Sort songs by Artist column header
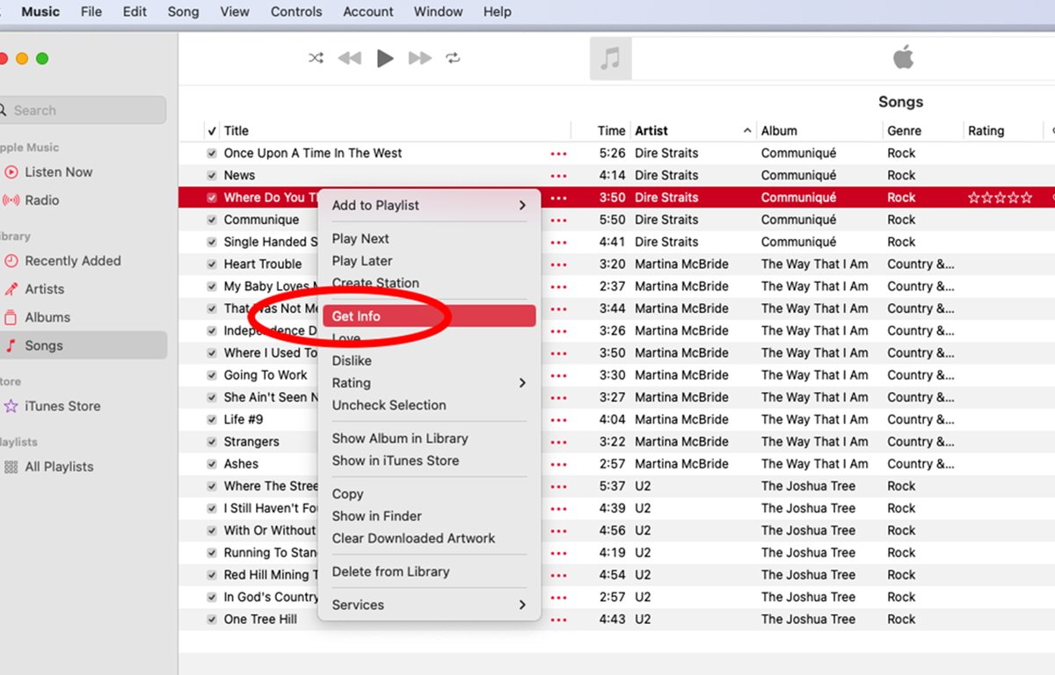 (x=651, y=131)
